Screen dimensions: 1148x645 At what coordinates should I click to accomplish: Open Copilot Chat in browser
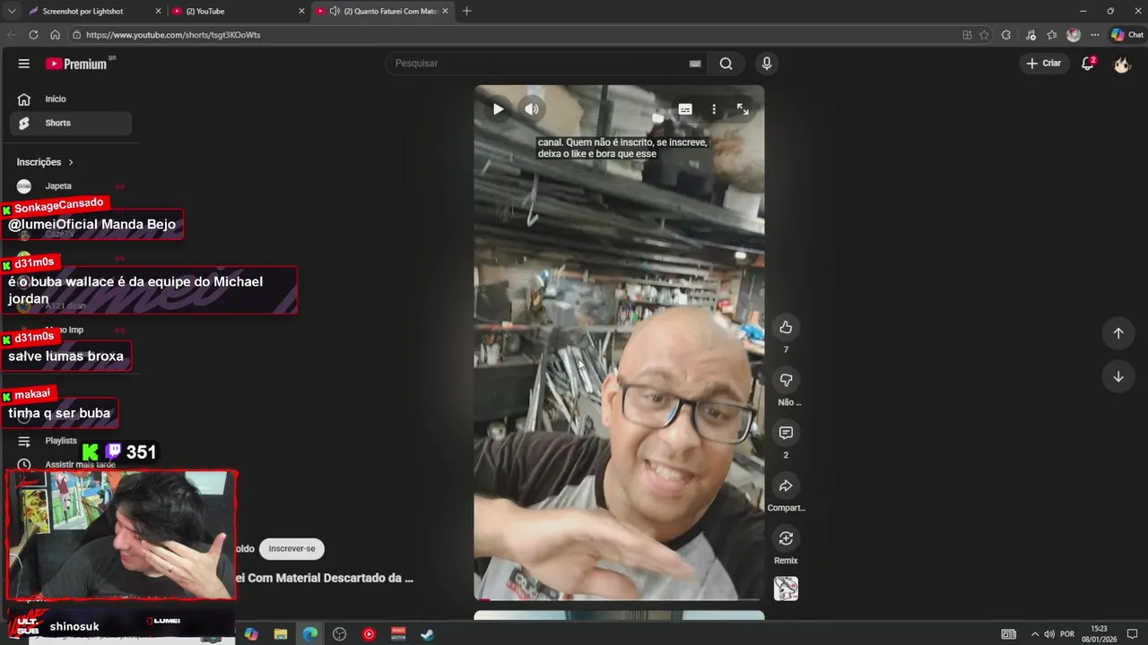tap(1126, 35)
